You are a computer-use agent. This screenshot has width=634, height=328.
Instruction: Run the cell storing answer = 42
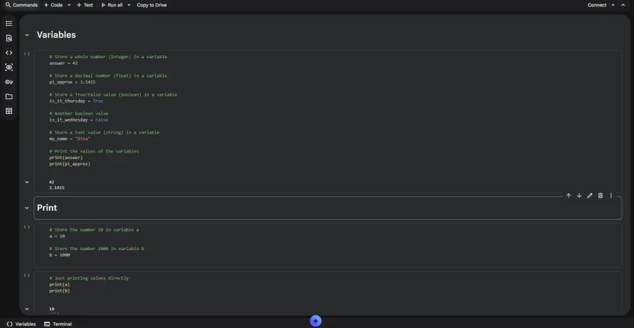[27, 53]
